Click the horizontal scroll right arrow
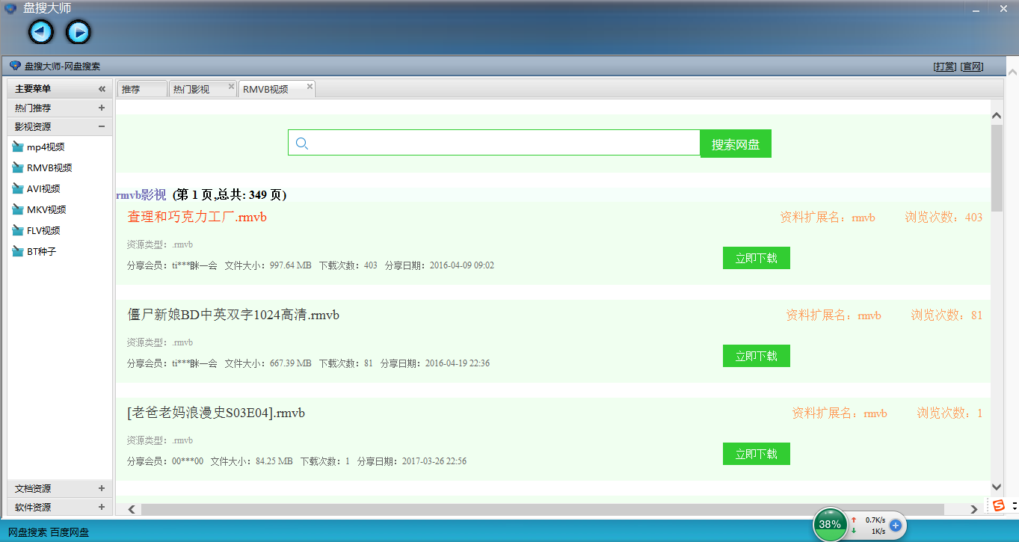The width and height of the screenshot is (1019, 542). pyautogui.click(x=973, y=509)
